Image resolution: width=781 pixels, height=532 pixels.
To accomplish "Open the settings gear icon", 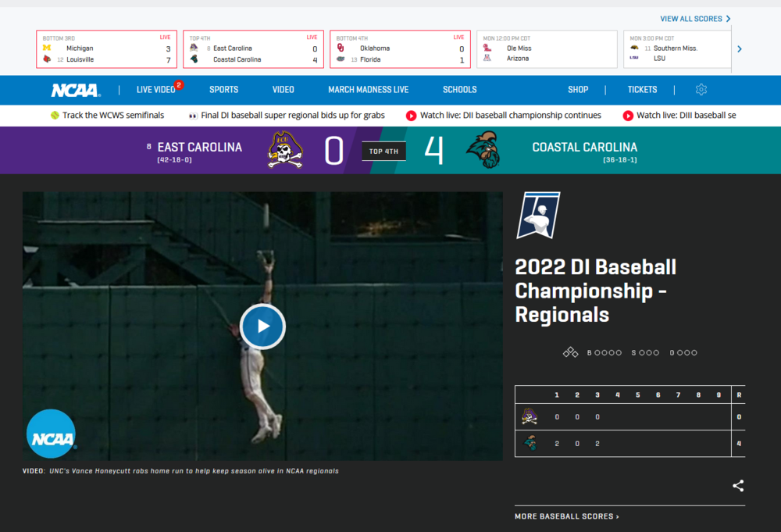I will click(x=701, y=90).
